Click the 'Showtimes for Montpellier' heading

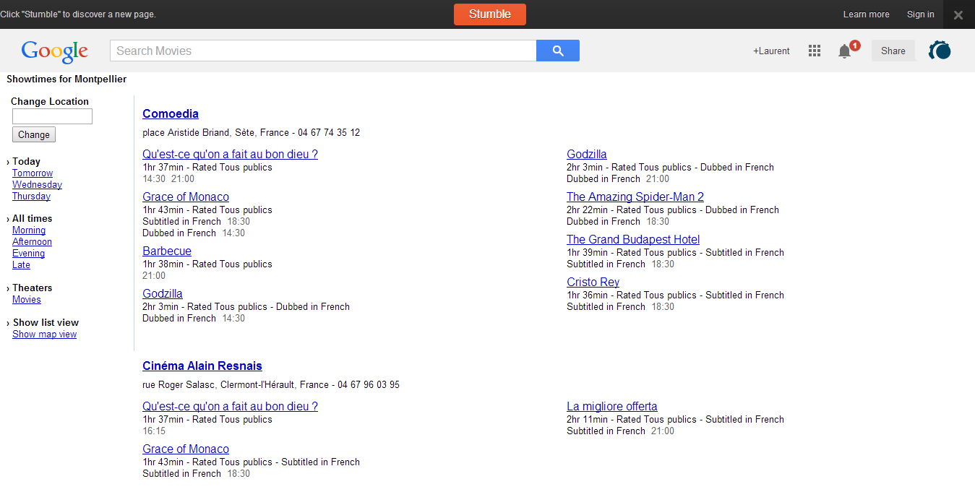(x=66, y=79)
